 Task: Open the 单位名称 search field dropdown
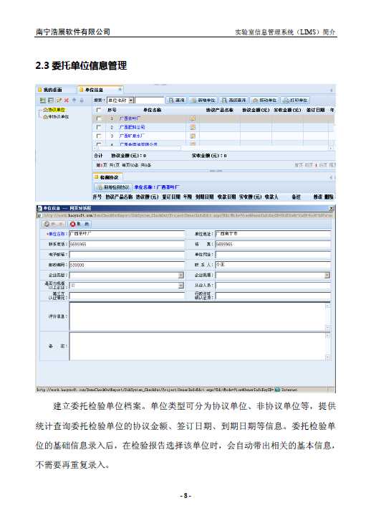131,100
